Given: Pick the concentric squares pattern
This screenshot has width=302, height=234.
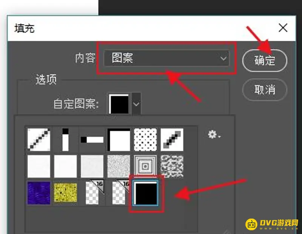Looking at the screenshot, I should (x=145, y=166).
